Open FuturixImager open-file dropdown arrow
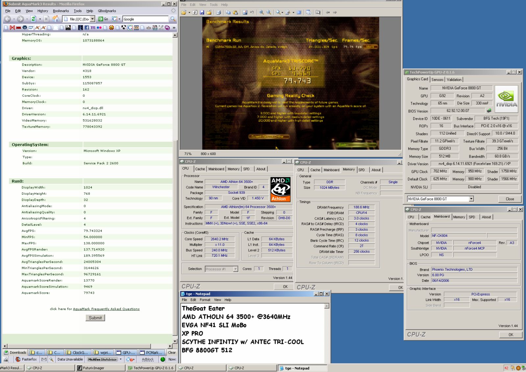This screenshot has height=372, width=526. click(189, 12)
